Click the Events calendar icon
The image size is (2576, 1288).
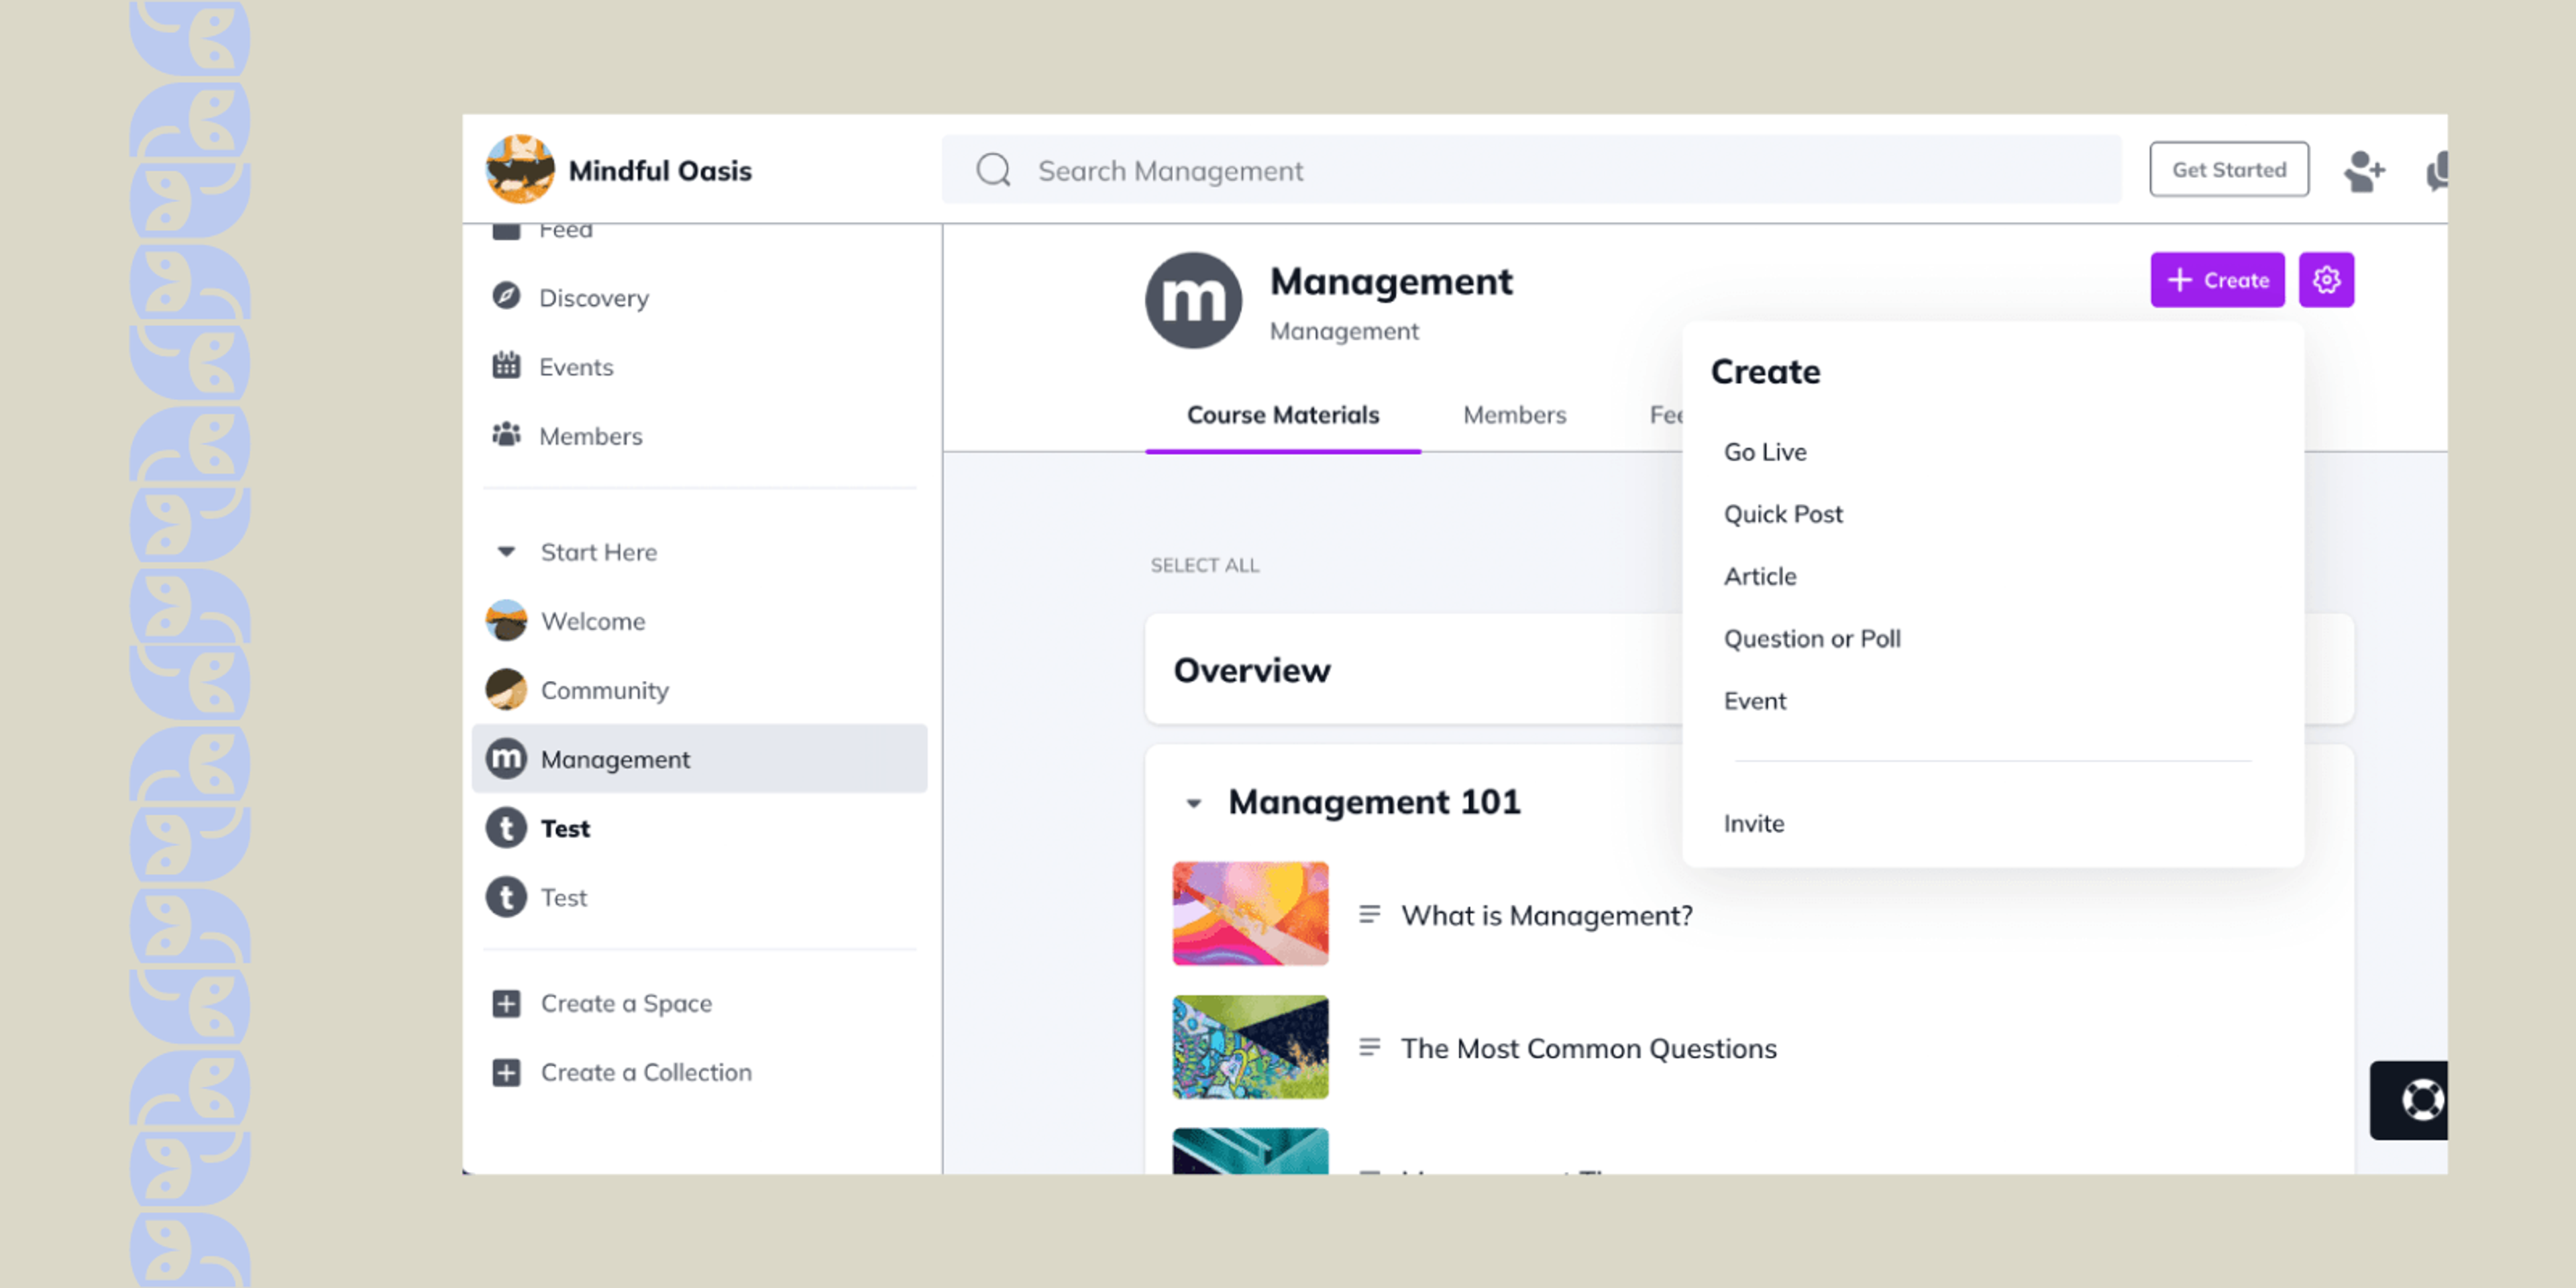(x=506, y=365)
